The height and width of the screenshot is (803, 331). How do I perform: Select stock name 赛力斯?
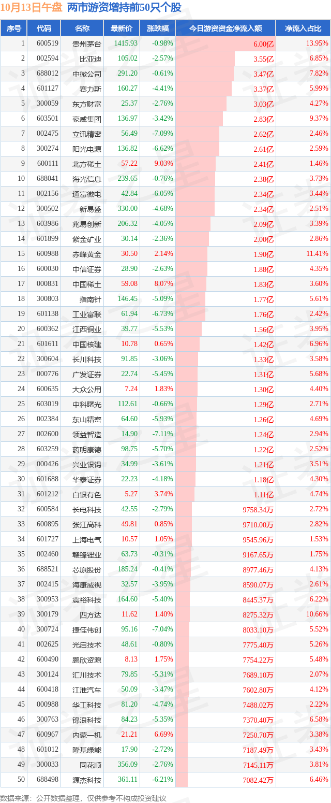coord(91,89)
